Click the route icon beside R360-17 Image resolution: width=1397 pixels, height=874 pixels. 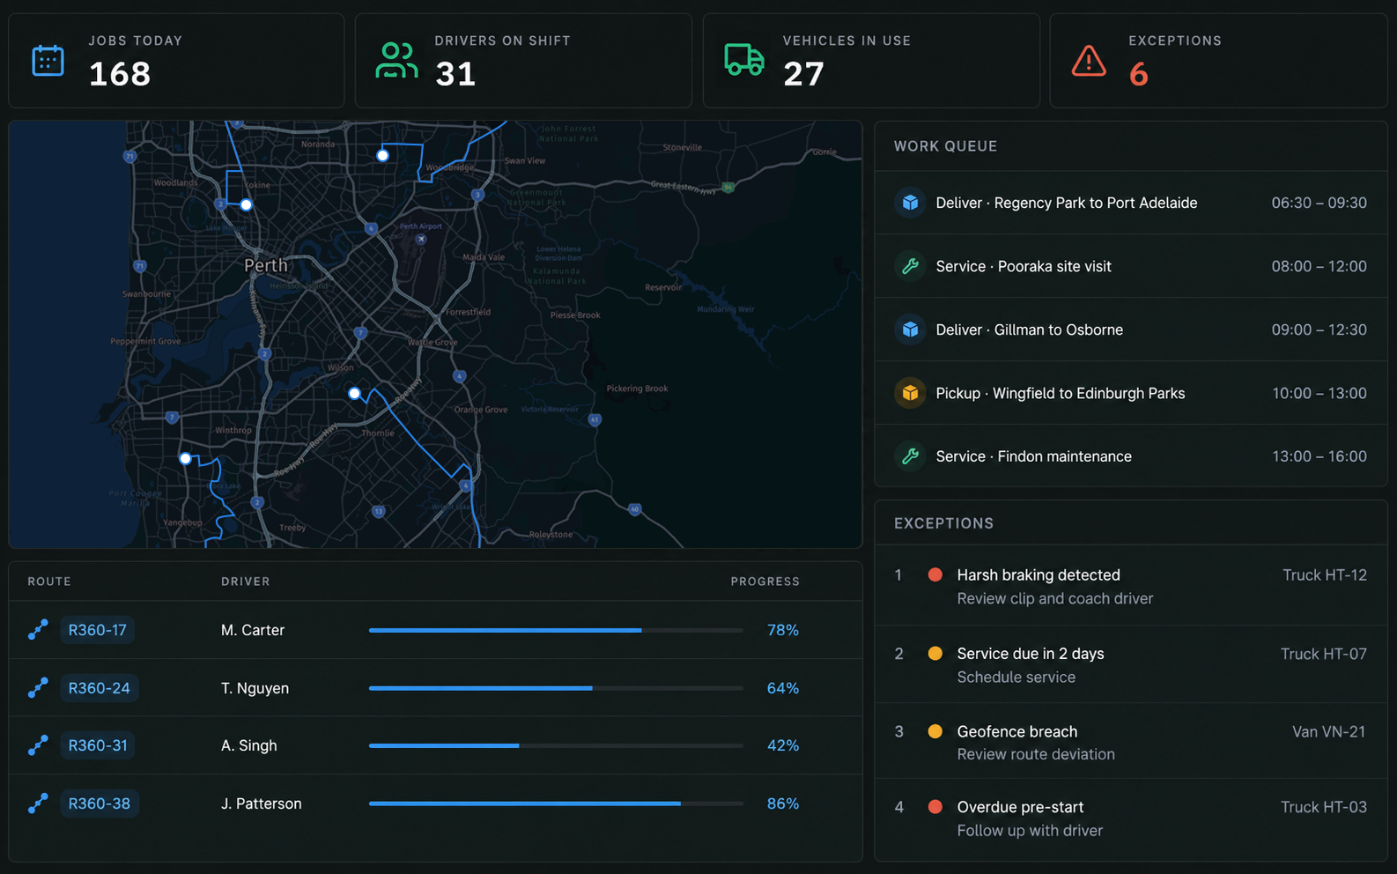(x=38, y=630)
